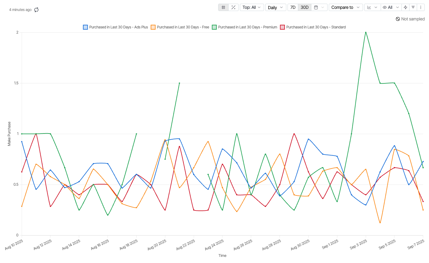Expand the 'Top: All' dropdown
This screenshot has height=263, width=429.
(252, 7)
